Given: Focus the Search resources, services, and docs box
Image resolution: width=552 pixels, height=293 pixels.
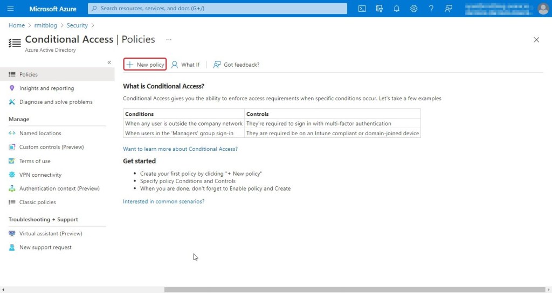Looking at the screenshot, I should point(217,9).
